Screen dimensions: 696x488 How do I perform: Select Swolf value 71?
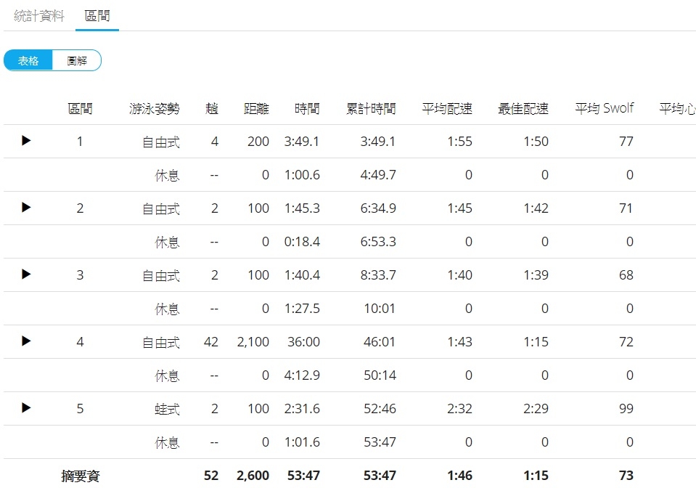(626, 208)
